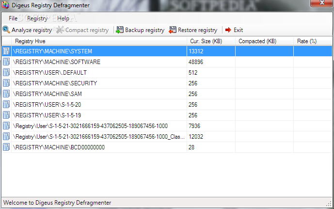This screenshot has height=209, width=334.
Task: Select \REGISTRY\MACHINE\SAM hive name
Action: [x=47, y=94]
